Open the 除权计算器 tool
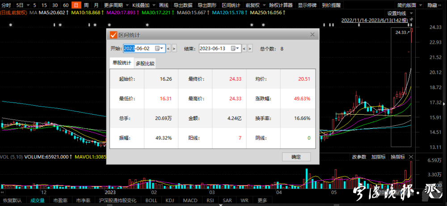The height and width of the screenshot is (206, 447). (280, 5)
